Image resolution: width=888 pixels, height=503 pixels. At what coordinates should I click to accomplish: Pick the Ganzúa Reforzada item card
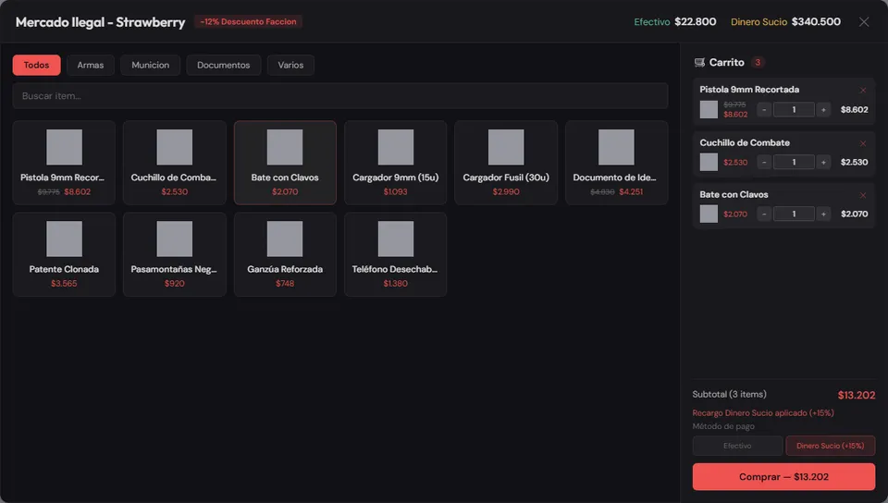285,254
